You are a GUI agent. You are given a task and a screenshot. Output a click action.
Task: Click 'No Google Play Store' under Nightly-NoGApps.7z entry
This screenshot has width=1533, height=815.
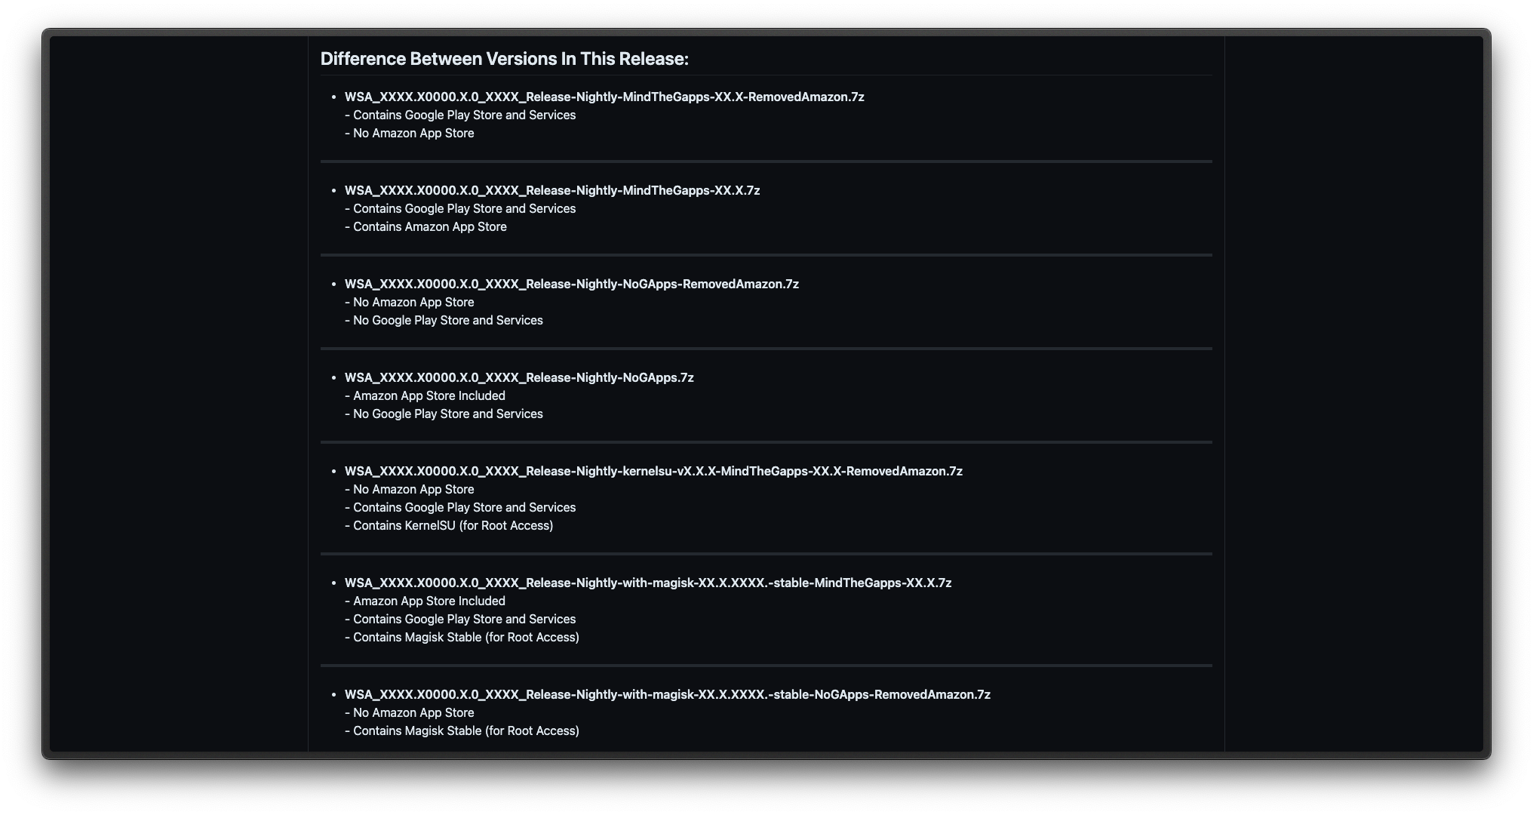[x=444, y=414]
